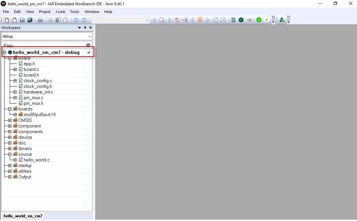Select hello_world.c in the file tree
Screen dimensions: 357x221
coord(36,160)
